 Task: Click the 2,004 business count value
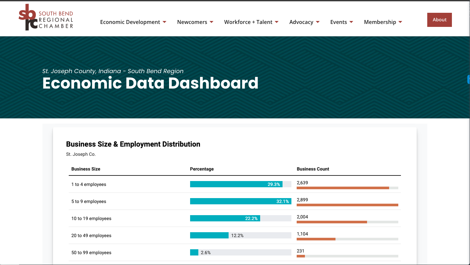pos(302,217)
